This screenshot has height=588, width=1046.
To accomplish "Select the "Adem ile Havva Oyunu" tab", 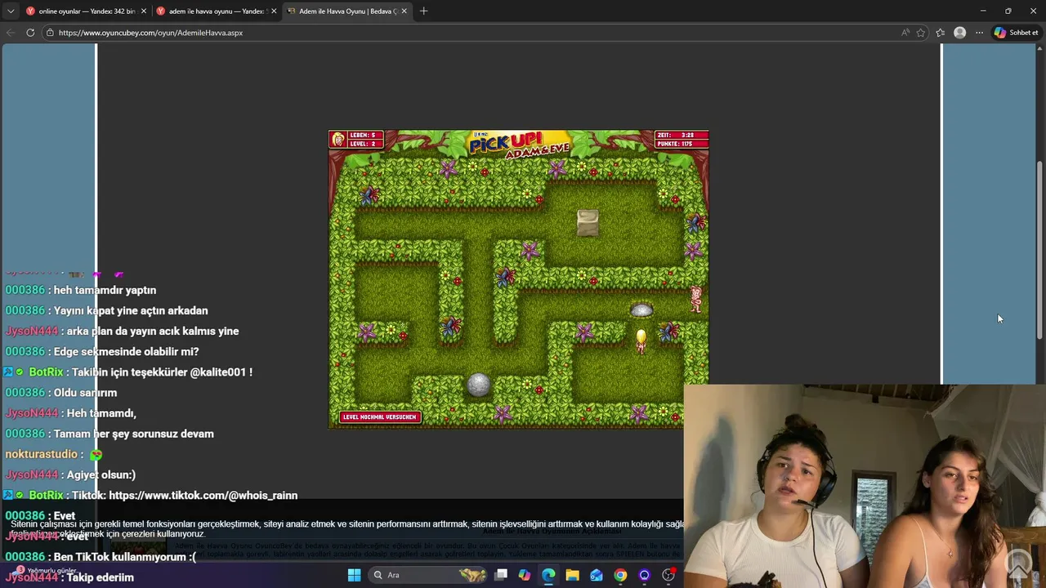I will click(x=347, y=11).
